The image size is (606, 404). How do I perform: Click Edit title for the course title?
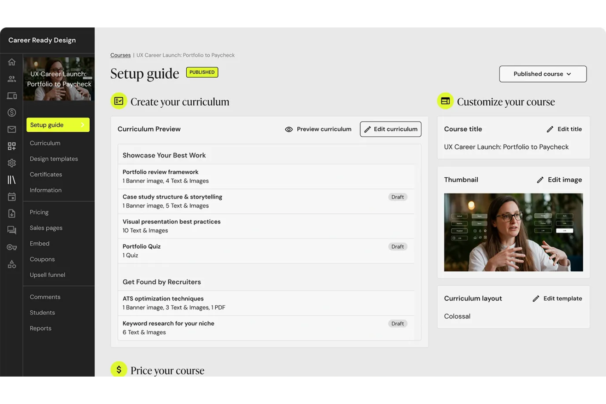click(564, 129)
